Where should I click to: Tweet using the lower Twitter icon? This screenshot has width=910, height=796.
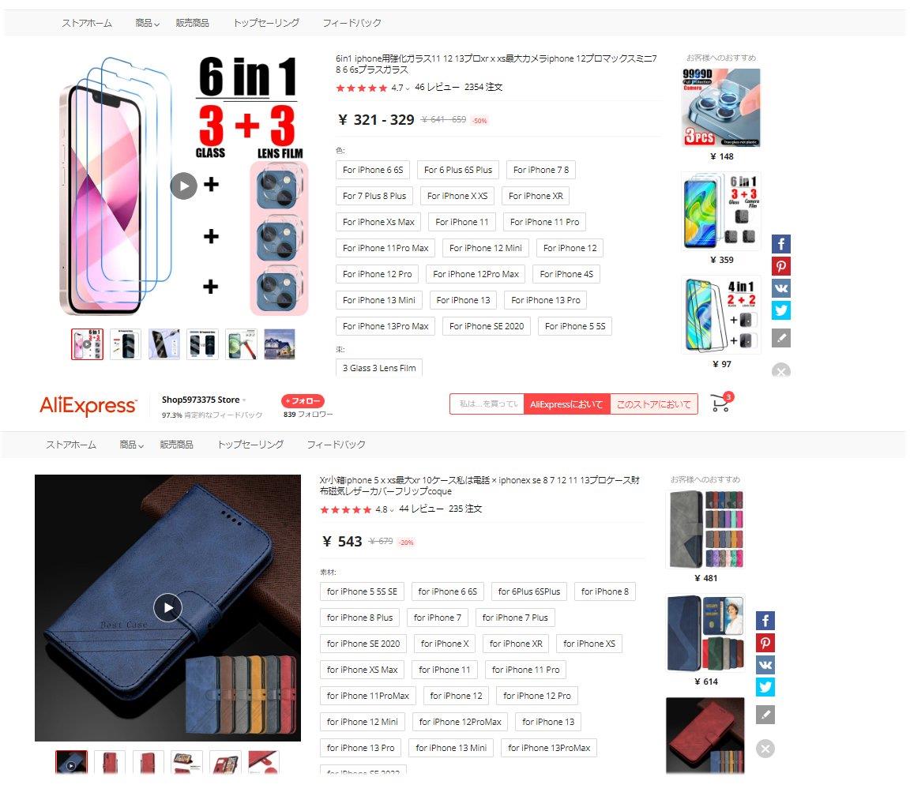pyautogui.click(x=765, y=687)
